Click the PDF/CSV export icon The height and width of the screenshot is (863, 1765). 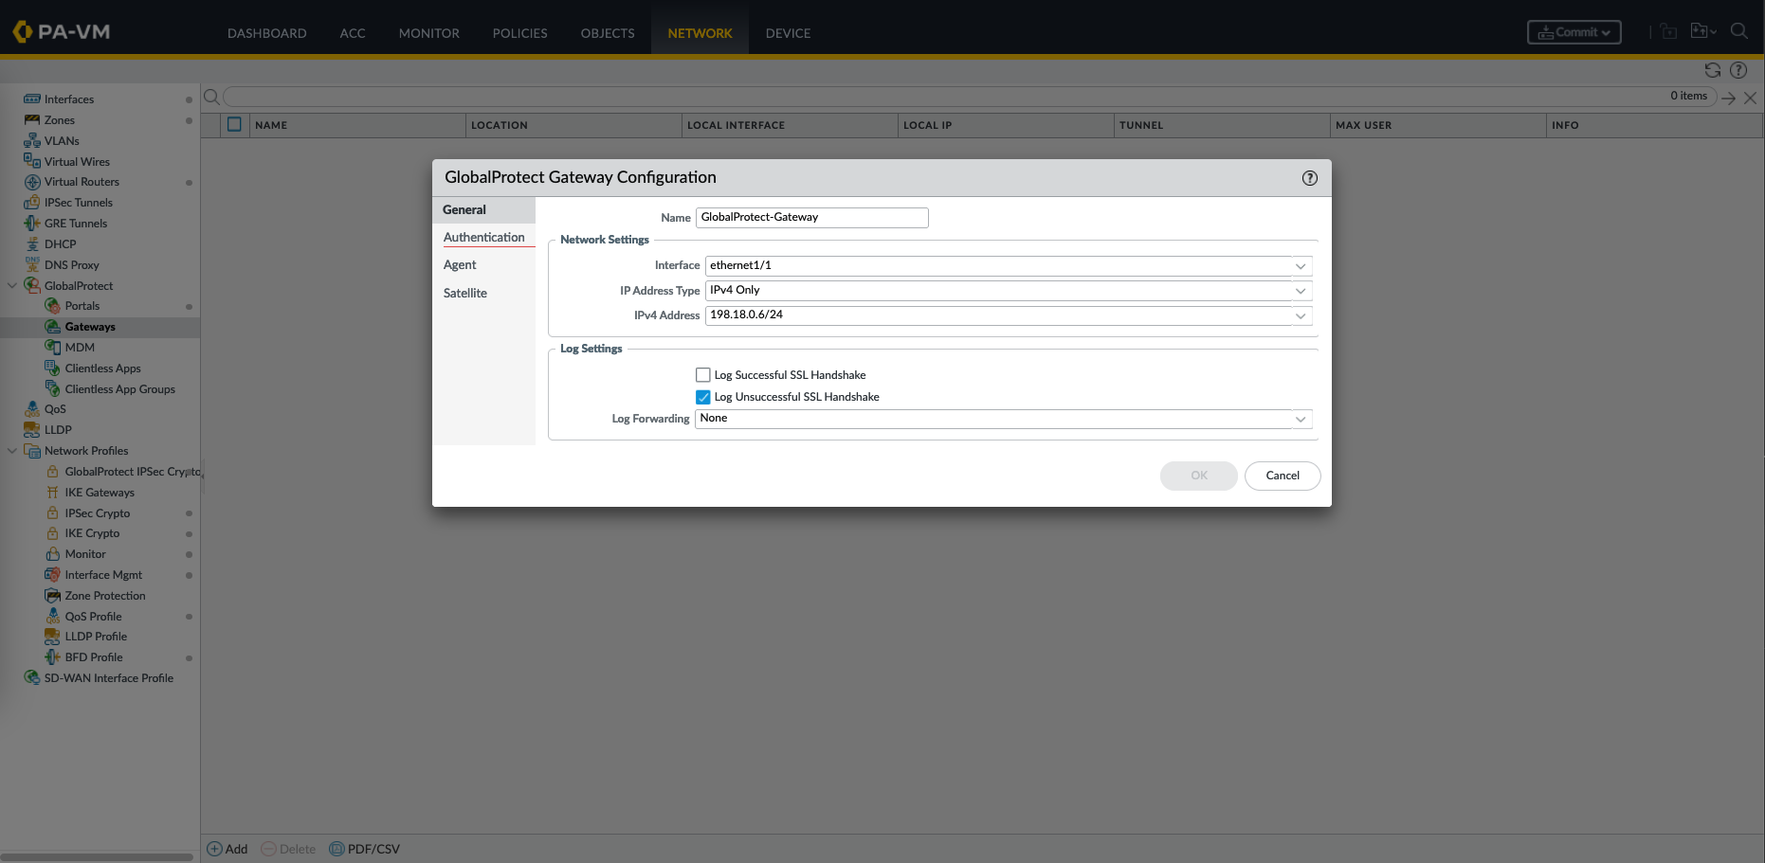tap(337, 849)
